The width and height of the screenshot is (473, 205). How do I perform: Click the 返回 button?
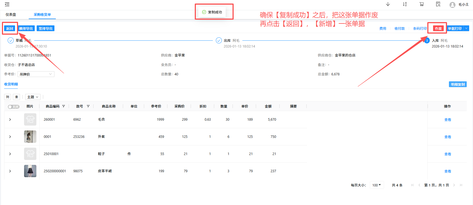point(10,28)
